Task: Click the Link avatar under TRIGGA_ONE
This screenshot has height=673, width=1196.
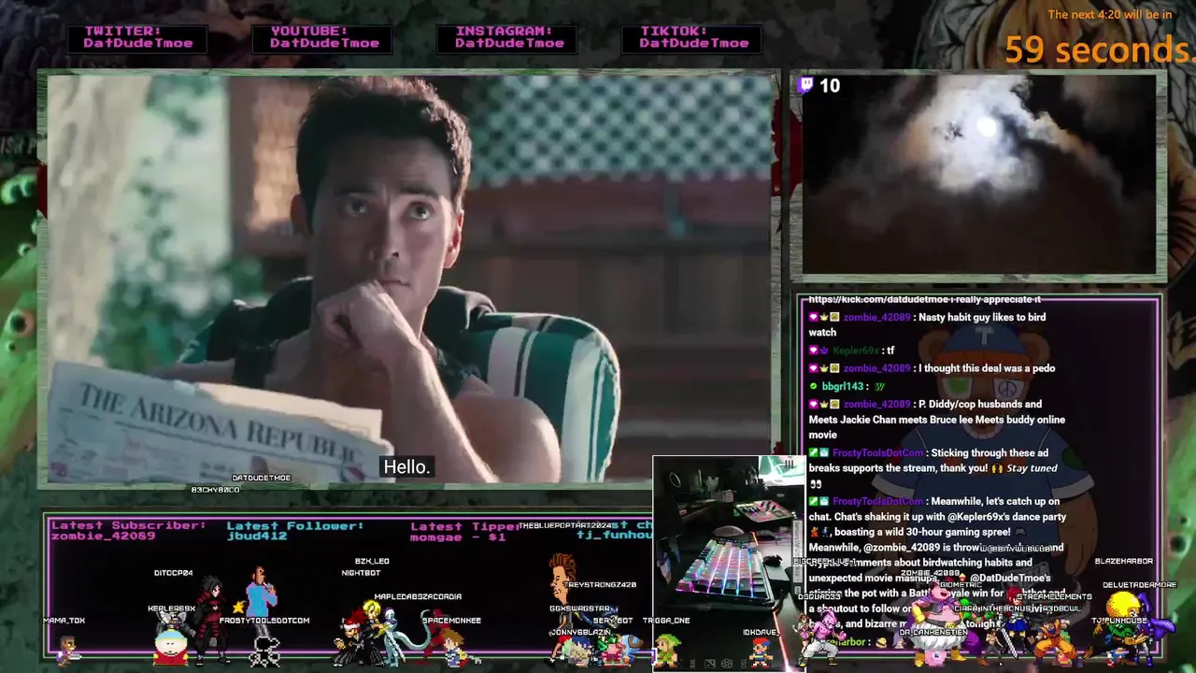Action: click(666, 651)
